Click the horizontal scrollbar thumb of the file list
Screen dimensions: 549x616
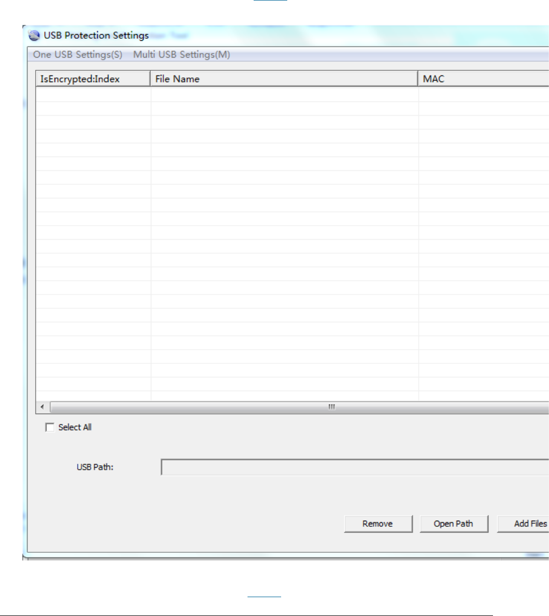(x=299, y=407)
